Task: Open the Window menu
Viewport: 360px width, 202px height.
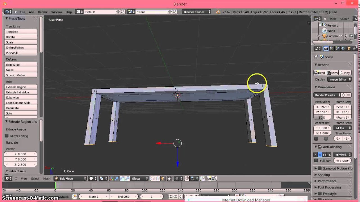Action: (x=57, y=12)
